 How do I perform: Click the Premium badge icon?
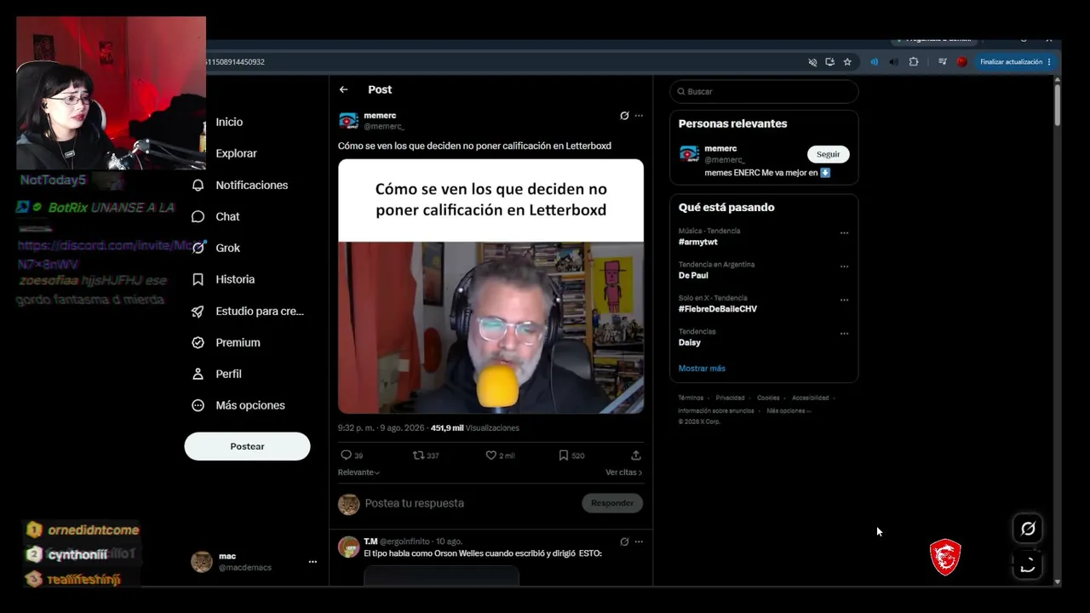click(198, 342)
